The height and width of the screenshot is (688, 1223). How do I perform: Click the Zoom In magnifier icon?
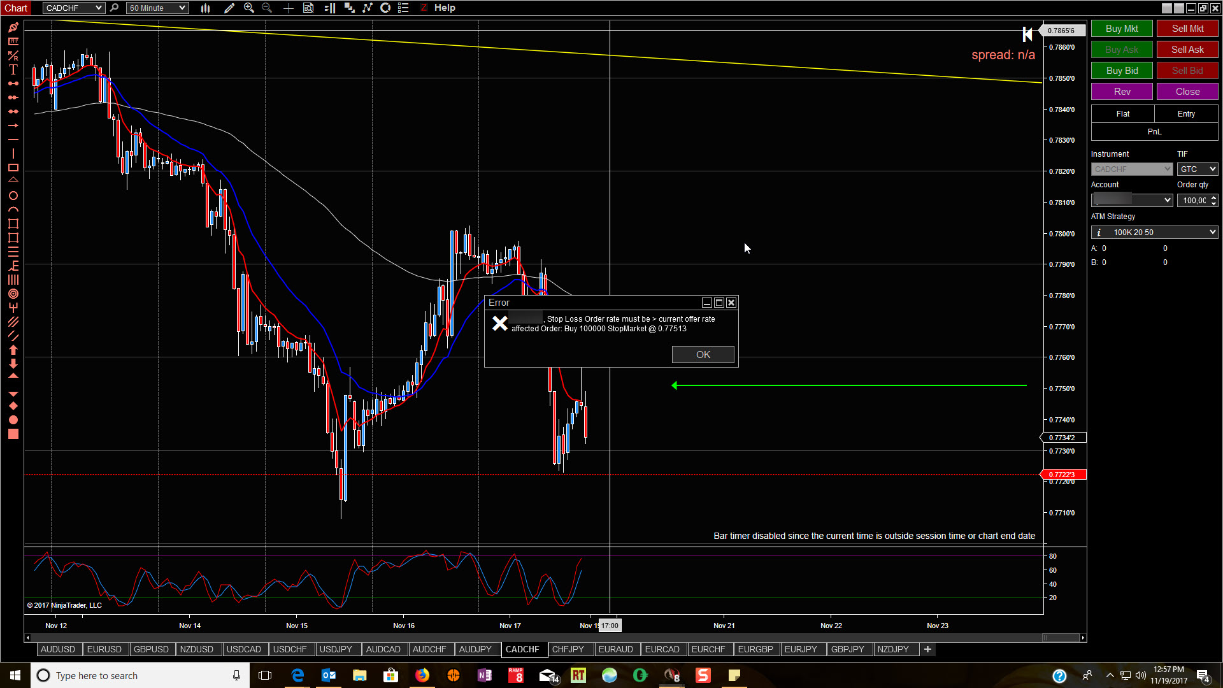pos(249,8)
